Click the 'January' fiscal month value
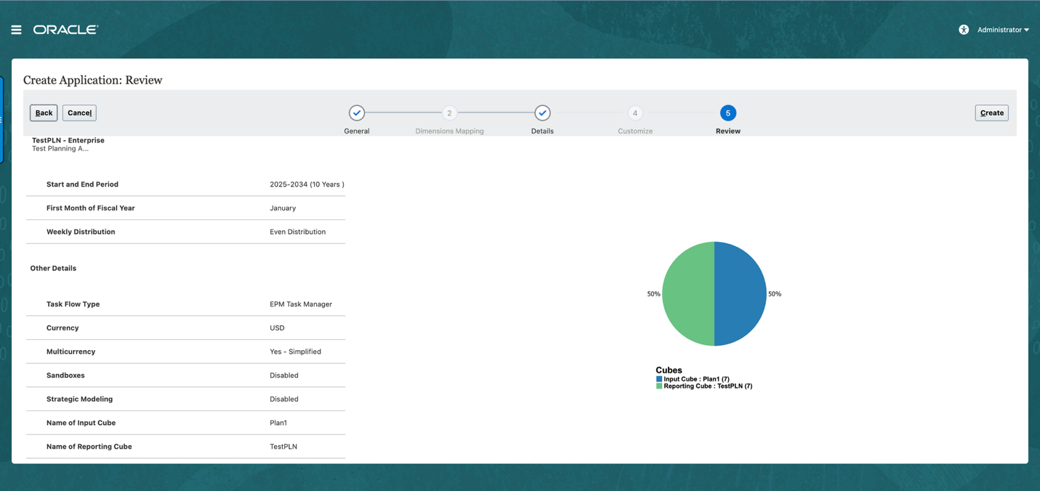Image resolution: width=1040 pixels, height=491 pixels. [283, 208]
